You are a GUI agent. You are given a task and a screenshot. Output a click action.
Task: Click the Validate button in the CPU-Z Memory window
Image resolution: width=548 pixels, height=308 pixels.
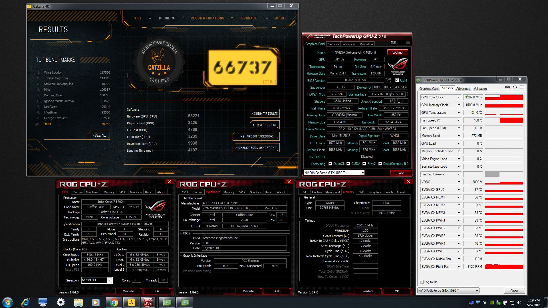coord(368,291)
